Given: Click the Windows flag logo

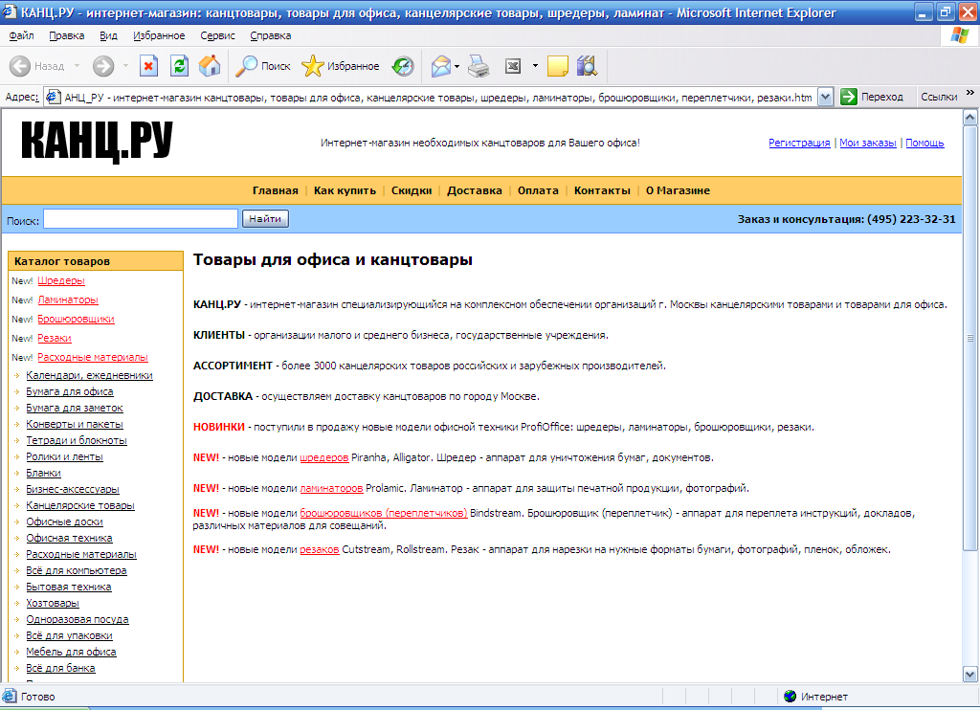Looking at the screenshot, I should point(959,35).
